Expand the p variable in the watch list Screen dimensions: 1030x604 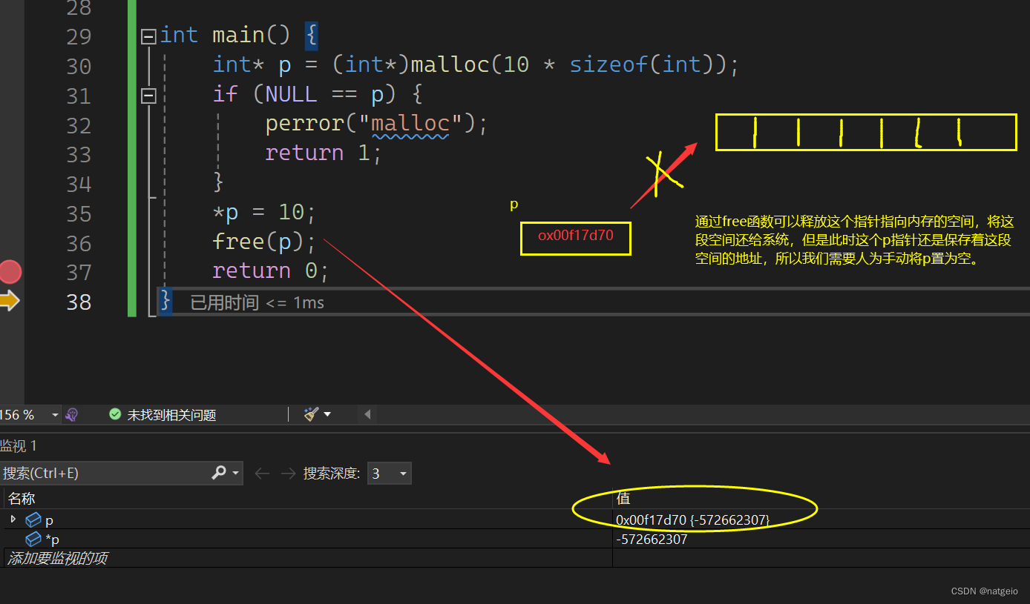coord(12,520)
